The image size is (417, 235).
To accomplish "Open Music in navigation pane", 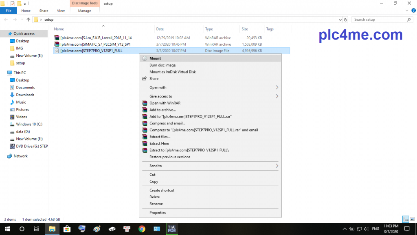I will click(x=21, y=102).
